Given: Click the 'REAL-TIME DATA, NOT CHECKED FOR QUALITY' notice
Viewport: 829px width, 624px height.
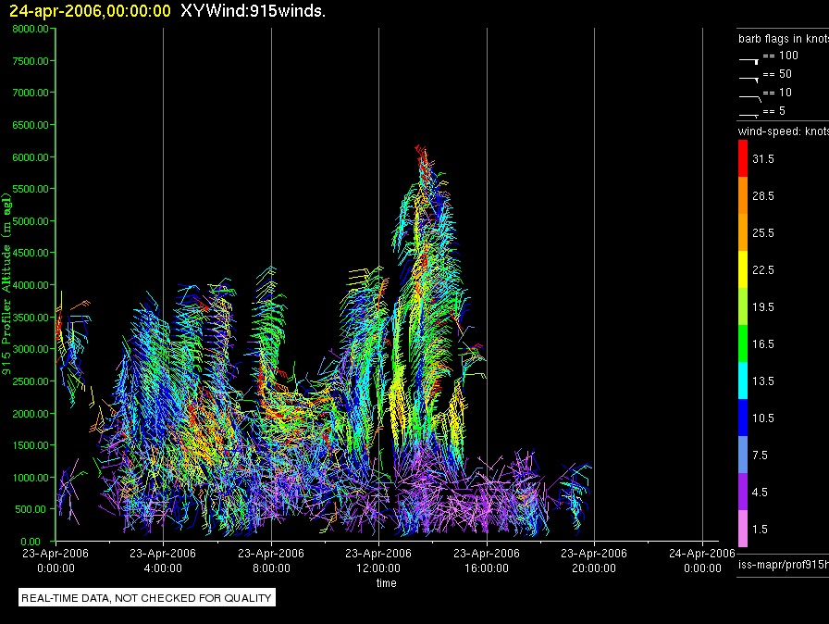Looking at the screenshot, I should (146, 598).
